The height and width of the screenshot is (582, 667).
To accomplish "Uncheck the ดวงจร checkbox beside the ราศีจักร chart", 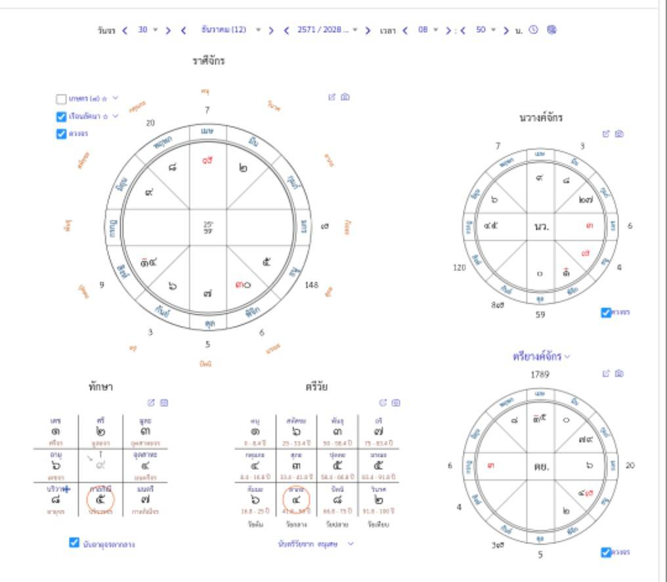I will [x=61, y=134].
